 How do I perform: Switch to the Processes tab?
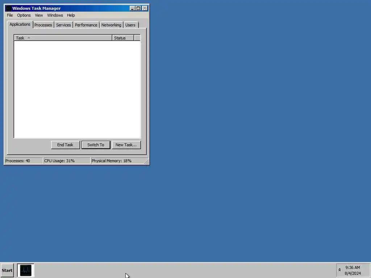pyautogui.click(x=43, y=25)
